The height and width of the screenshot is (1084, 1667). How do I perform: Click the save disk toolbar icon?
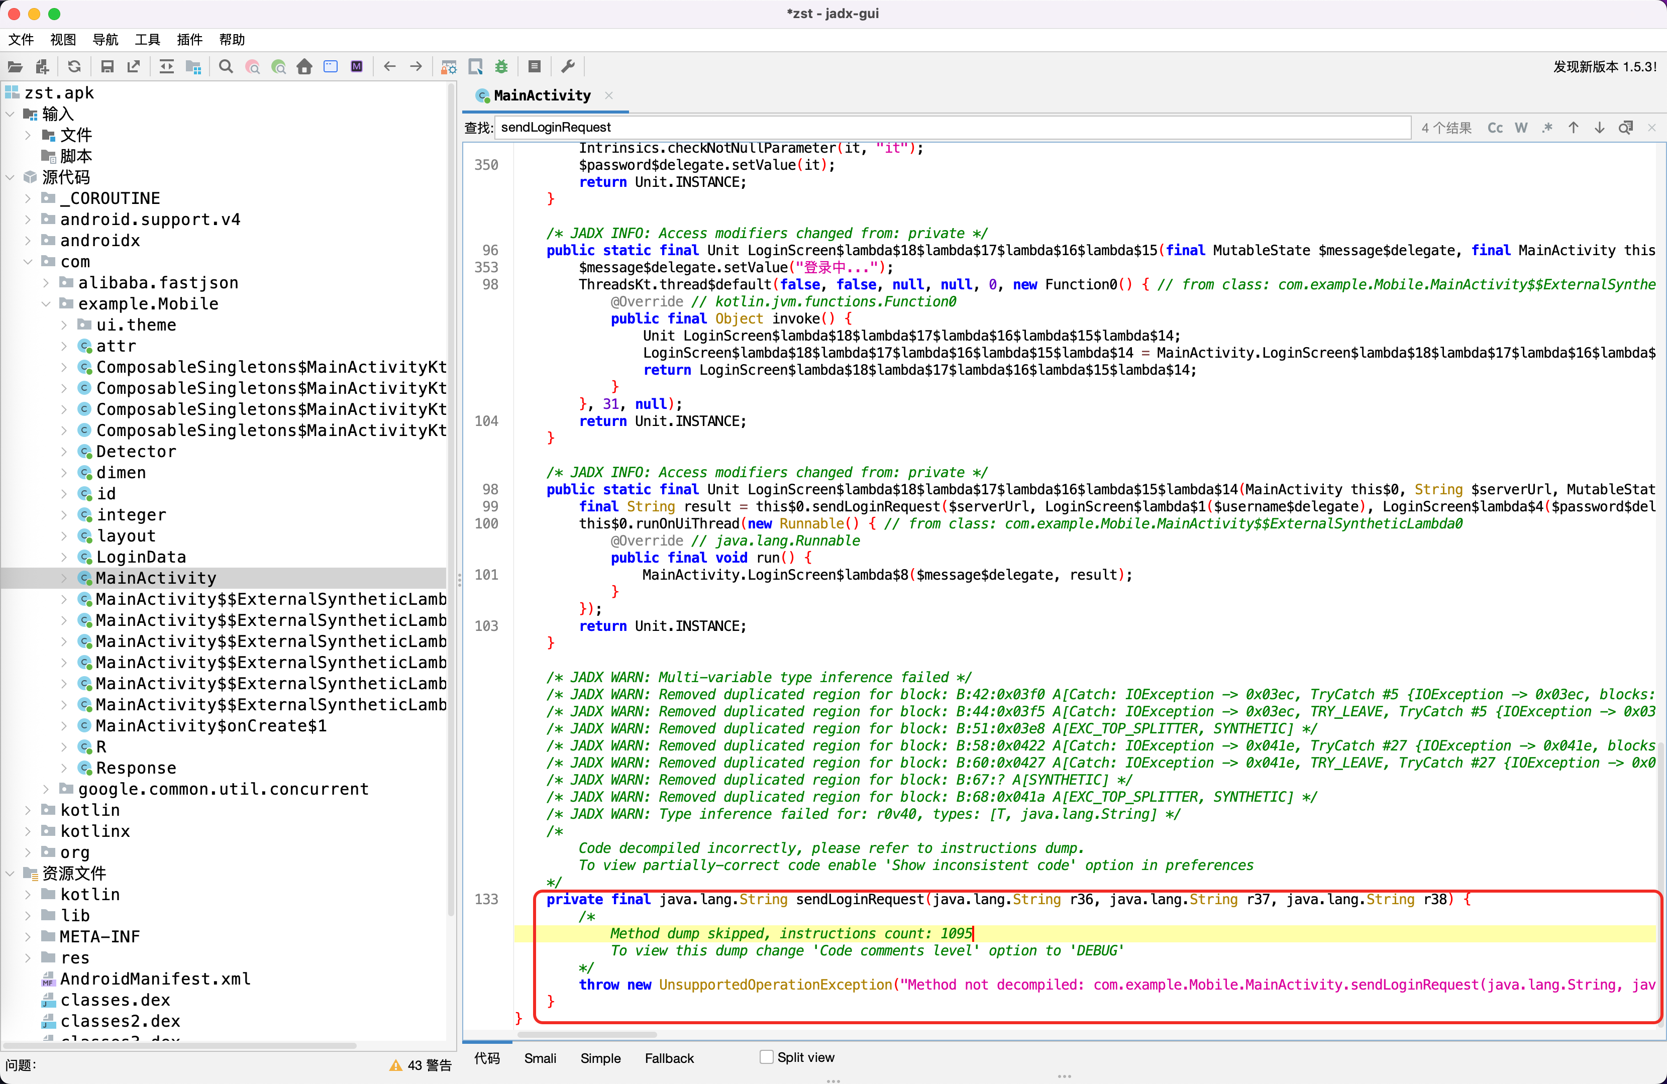pyautogui.click(x=107, y=67)
